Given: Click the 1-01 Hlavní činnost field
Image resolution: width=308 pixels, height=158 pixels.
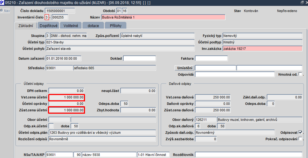Looking at the screenshot, I should tap(153, 155).
